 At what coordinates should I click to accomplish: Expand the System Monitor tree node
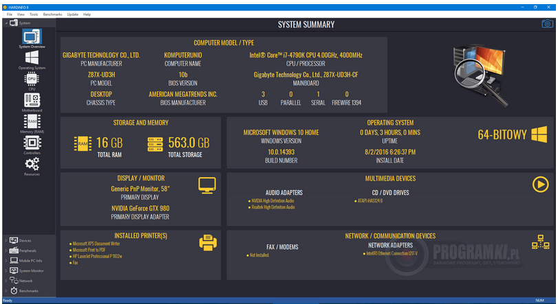[x=6, y=270]
